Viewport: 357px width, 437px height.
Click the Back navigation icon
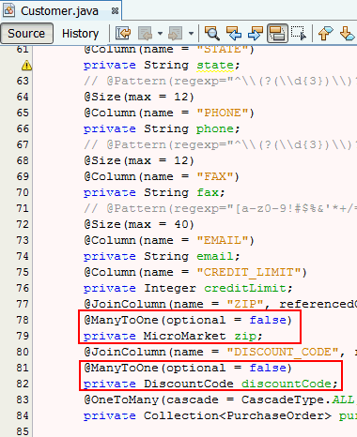pyautogui.click(x=145, y=33)
